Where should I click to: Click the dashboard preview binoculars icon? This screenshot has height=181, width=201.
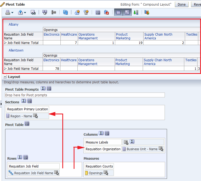pos(33,12)
